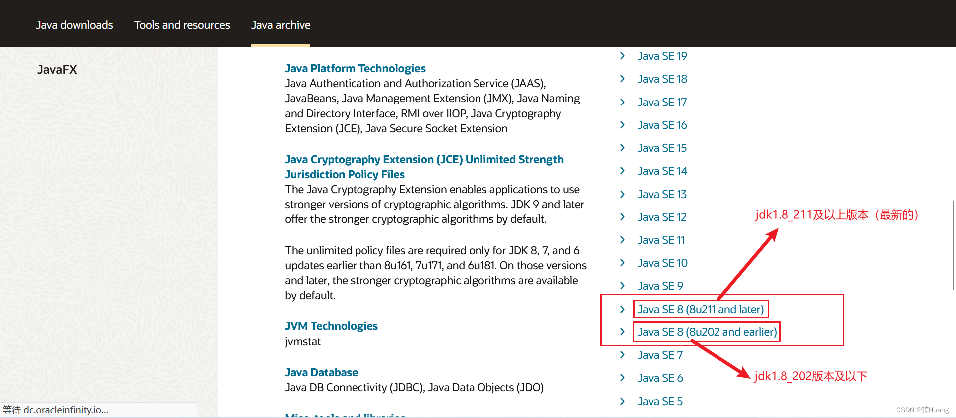Click chevron beside Java SE 15

[622, 148]
